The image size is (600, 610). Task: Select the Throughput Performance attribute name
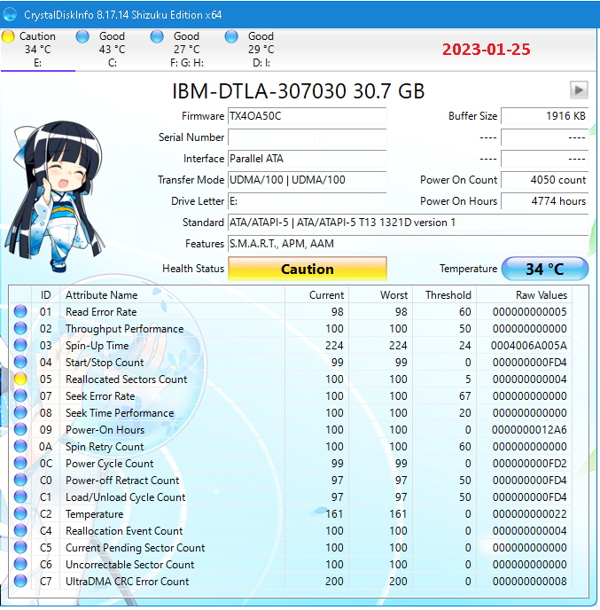[x=124, y=329]
